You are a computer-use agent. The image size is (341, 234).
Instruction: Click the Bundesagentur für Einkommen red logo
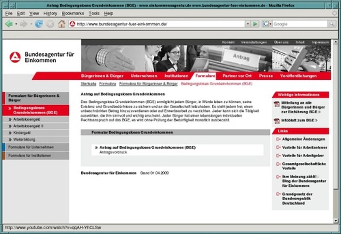coord(15,57)
